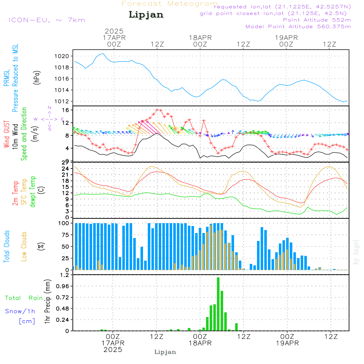364x364 pixels.
Task: Click the red '2m Temp' label
Action: pos(15,193)
